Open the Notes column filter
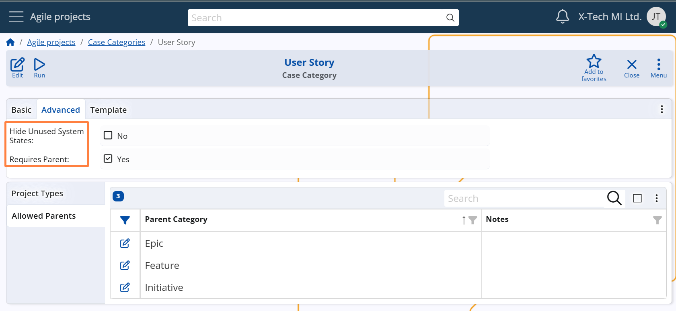The width and height of the screenshot is (676, 311). click(x=657, y=220)
